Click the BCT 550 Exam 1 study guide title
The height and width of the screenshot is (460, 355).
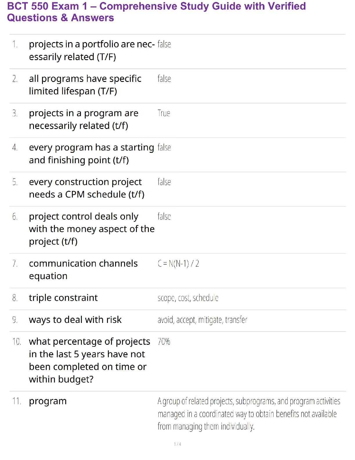(156, 12)
